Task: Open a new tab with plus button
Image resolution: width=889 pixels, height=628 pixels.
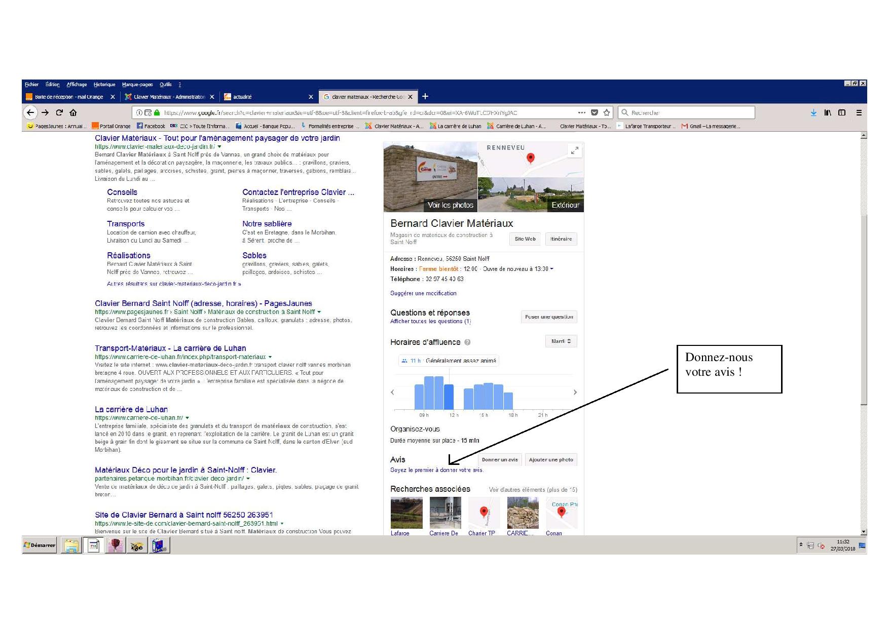Action: click(425, 96)
